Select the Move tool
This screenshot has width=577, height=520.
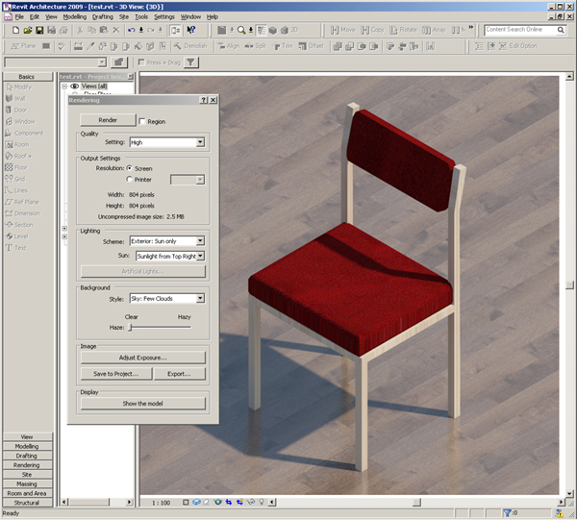[x=342, y=30]
